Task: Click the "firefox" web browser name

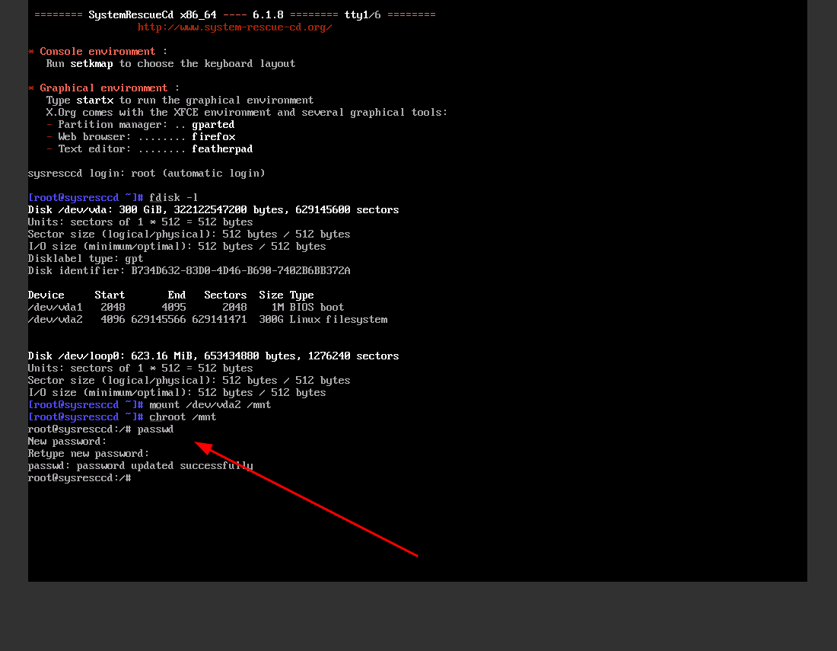Action: click(x=214, y=137)
